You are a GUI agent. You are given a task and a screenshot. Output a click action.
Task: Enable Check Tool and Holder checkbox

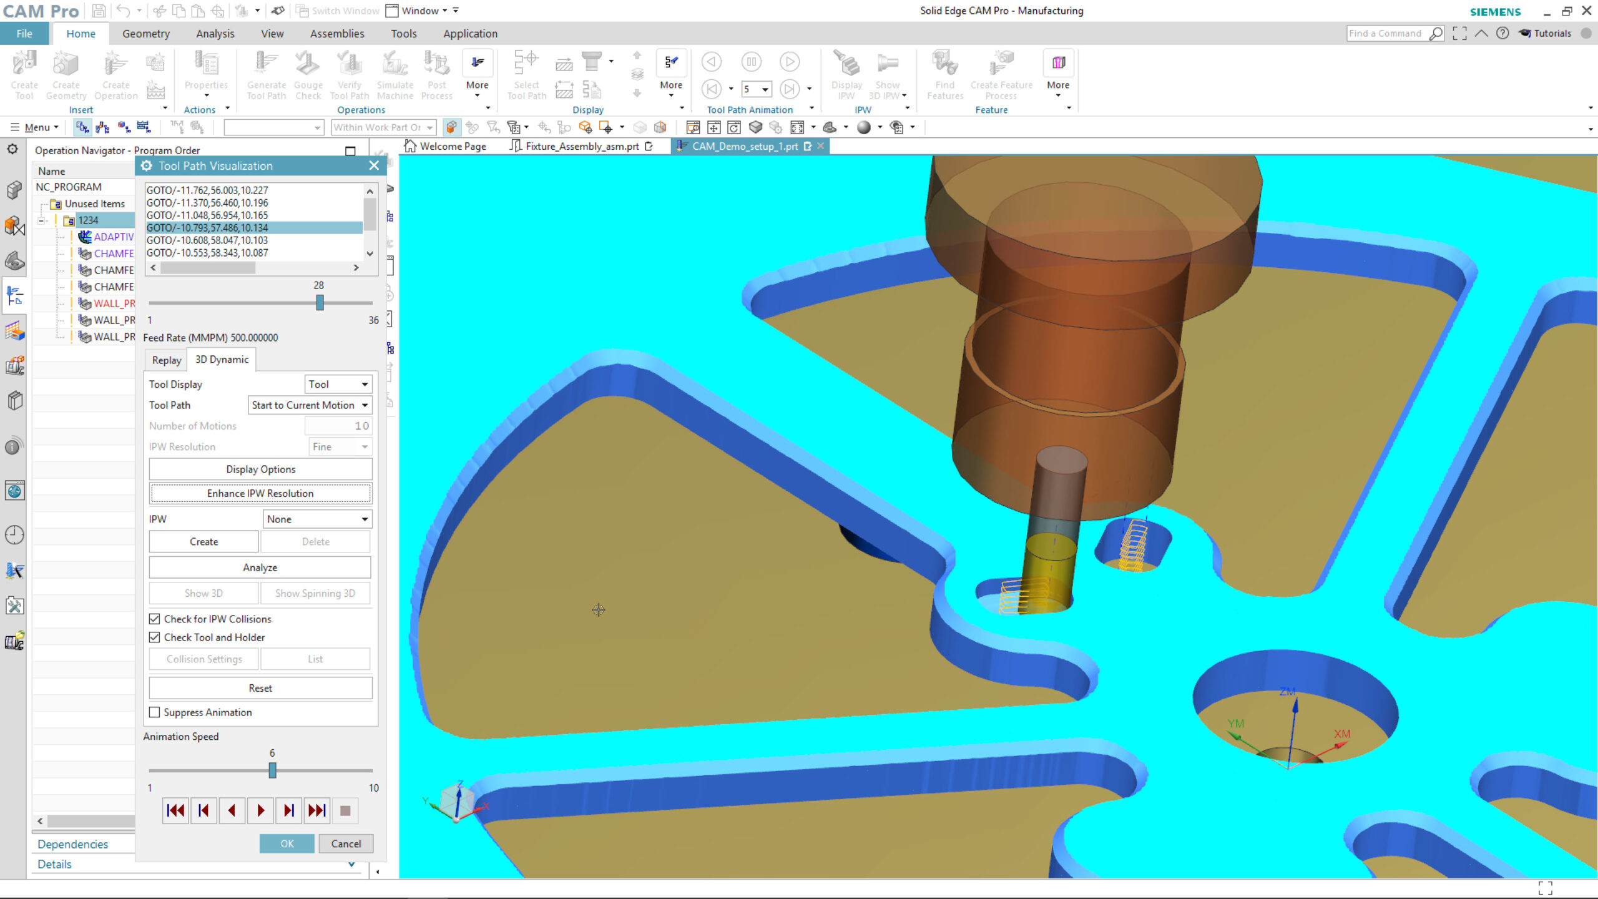pyautogui.click(x=155, y=637)
